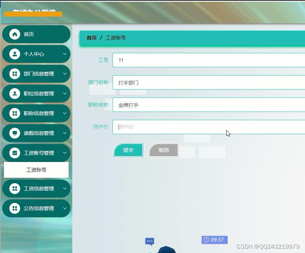
Task: Select 工资账号 in the breadcrumb
Action: click(x=116, y=37)
